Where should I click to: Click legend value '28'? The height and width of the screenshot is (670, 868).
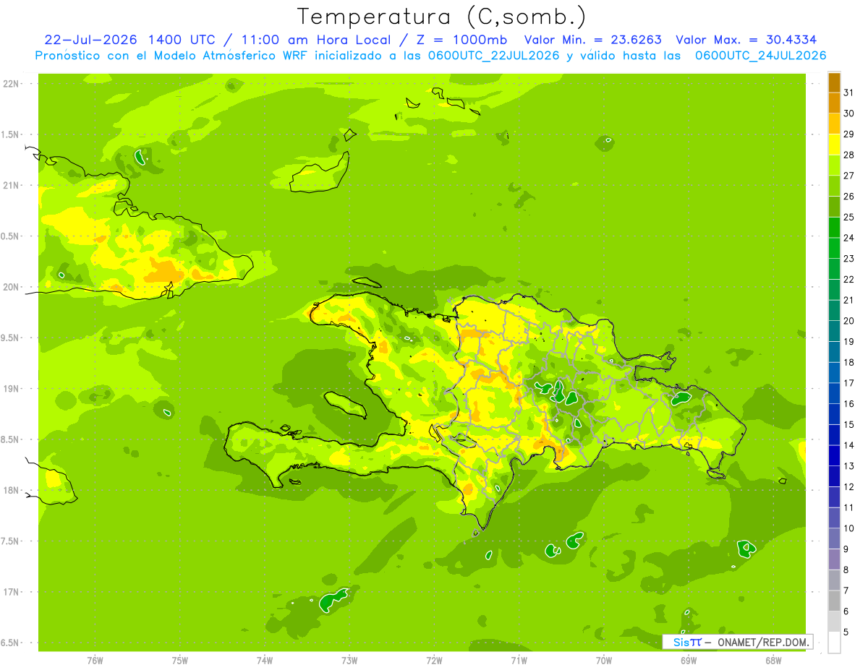click(848, 155)
